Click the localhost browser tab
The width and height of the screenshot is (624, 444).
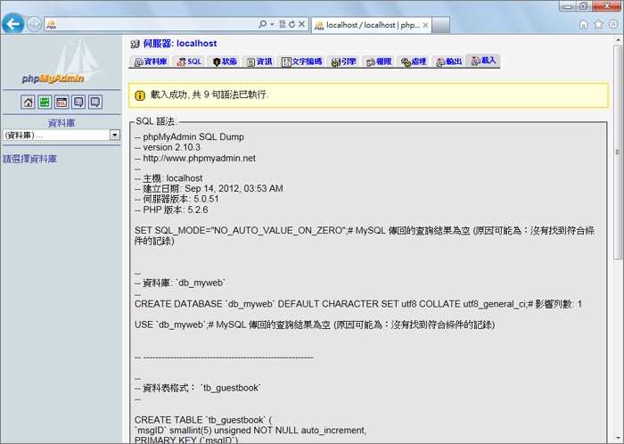372,25
